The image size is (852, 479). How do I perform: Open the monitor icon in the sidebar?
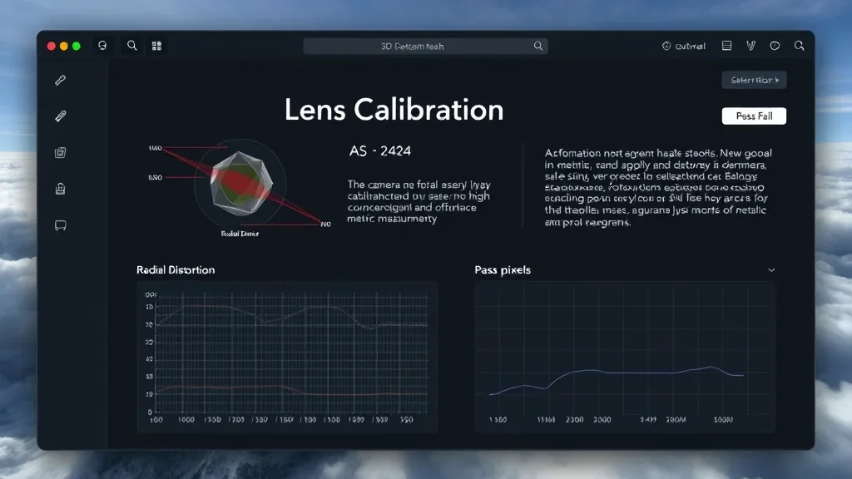(60, 225)
